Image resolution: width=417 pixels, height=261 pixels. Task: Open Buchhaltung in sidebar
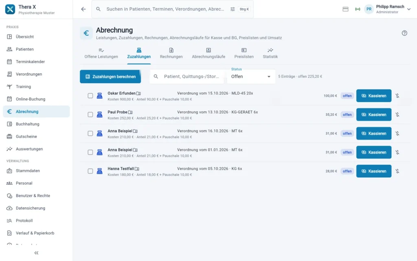pyautogui.click(x=36, y=124)
